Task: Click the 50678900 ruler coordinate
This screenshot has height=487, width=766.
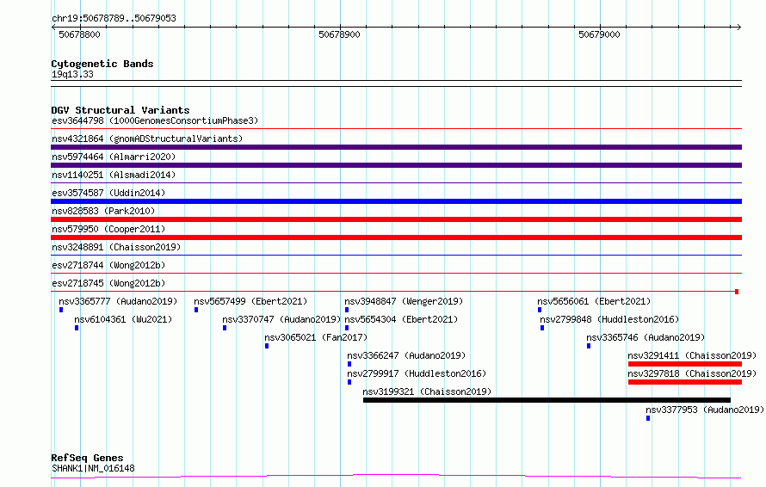Action: [339, 34]
